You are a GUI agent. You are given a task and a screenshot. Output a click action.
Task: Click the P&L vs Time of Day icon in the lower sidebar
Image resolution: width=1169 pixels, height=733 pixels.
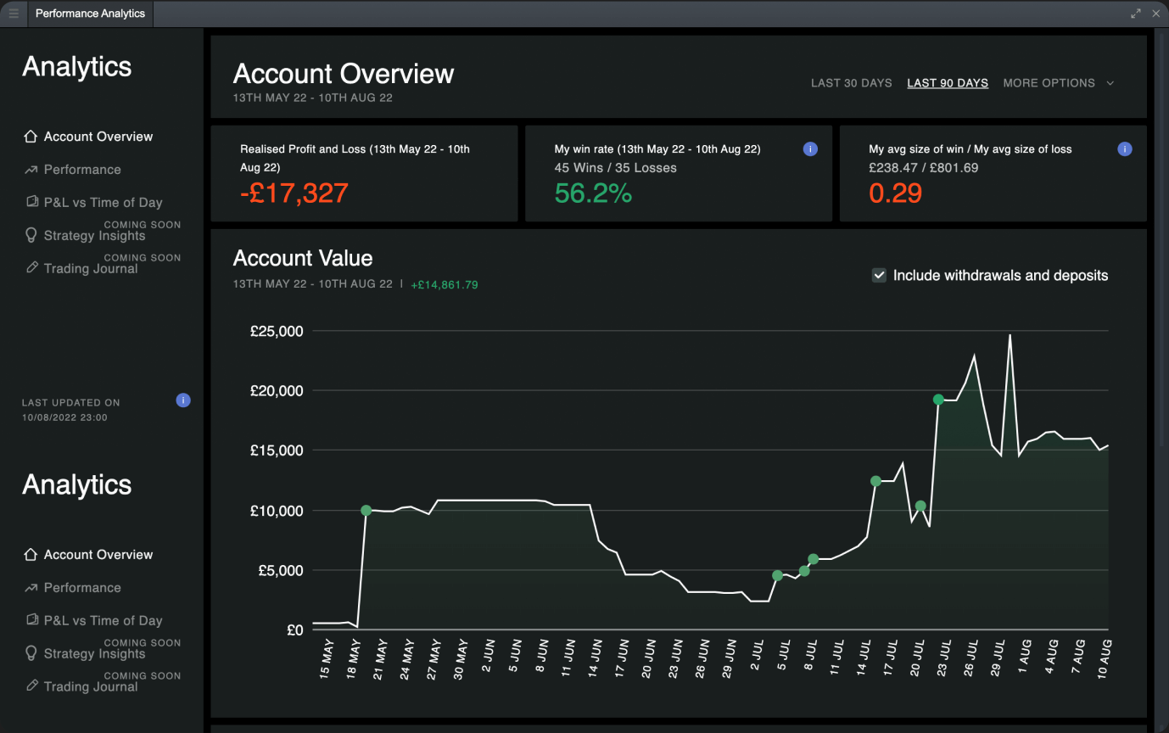pos(31,620)
